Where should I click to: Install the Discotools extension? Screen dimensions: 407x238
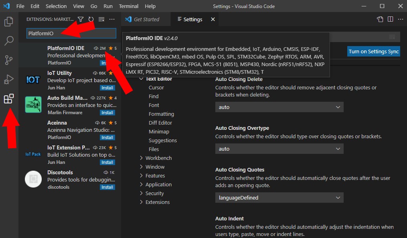click(107, 187)
